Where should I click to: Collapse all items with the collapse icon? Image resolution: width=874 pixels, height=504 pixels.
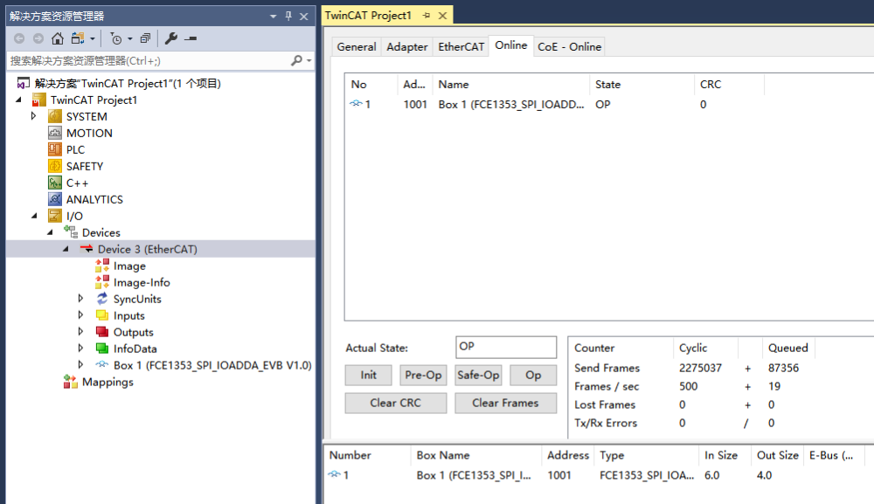click(145, 38)
